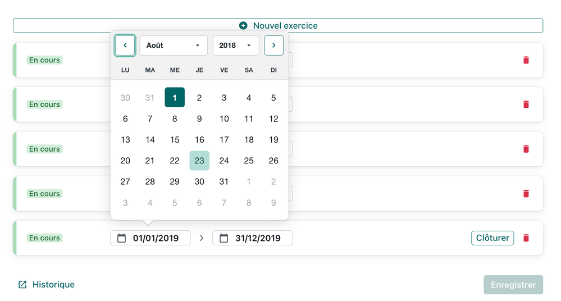Click the trash icon beside Clôturer
This screenshot has width=561, height=301.
pos(526,238)
